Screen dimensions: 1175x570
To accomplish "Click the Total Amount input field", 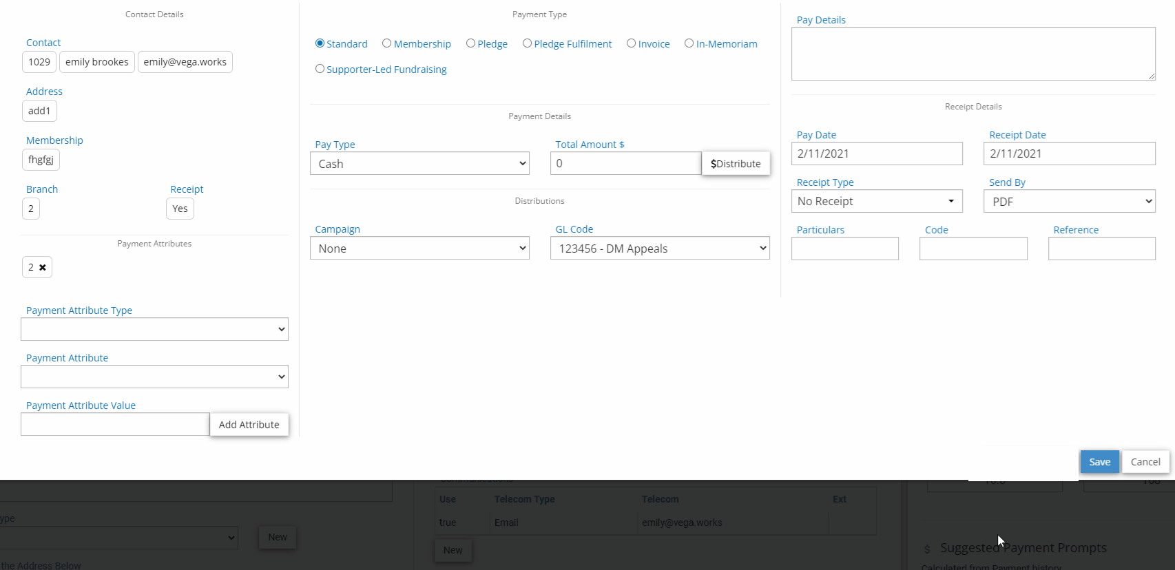I will (x=626, y=163).
